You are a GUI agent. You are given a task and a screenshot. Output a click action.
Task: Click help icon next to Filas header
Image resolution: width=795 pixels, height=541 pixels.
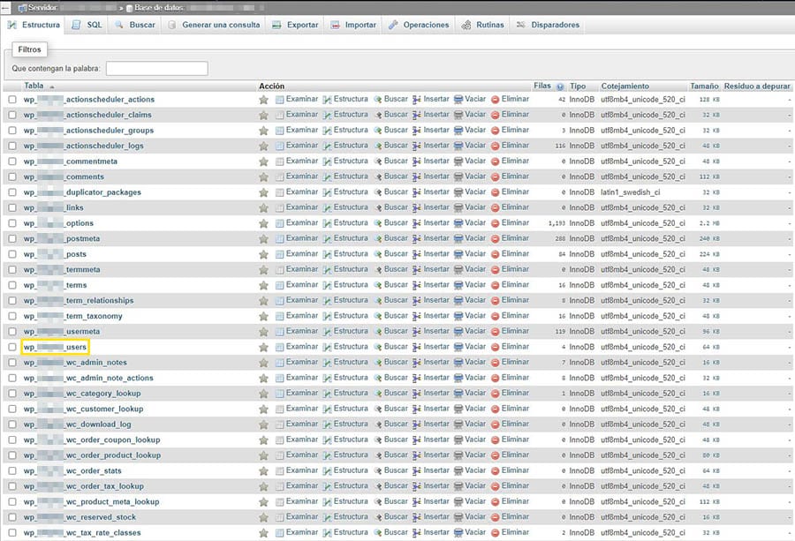pyautogui.click(x=560, y=86)
